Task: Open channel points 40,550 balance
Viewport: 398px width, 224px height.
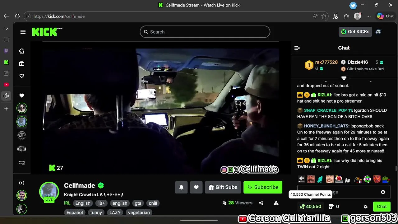Action: point(310,207)
